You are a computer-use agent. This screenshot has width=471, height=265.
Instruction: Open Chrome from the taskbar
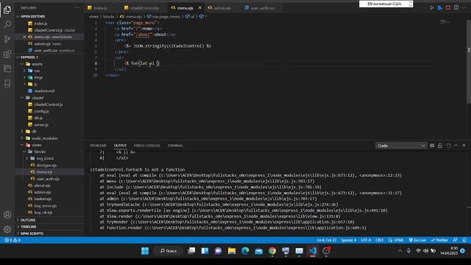pos(272,251)
